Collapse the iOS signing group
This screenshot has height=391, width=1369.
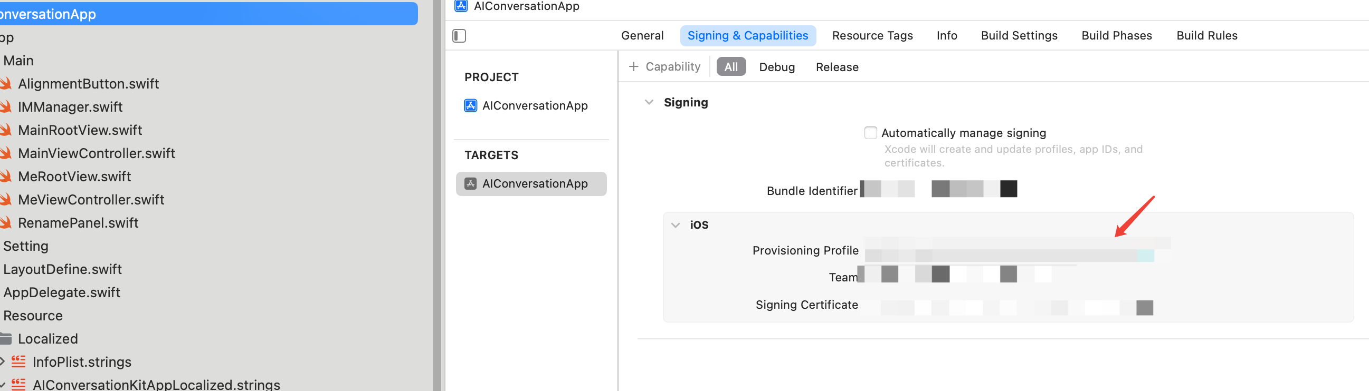676,225
